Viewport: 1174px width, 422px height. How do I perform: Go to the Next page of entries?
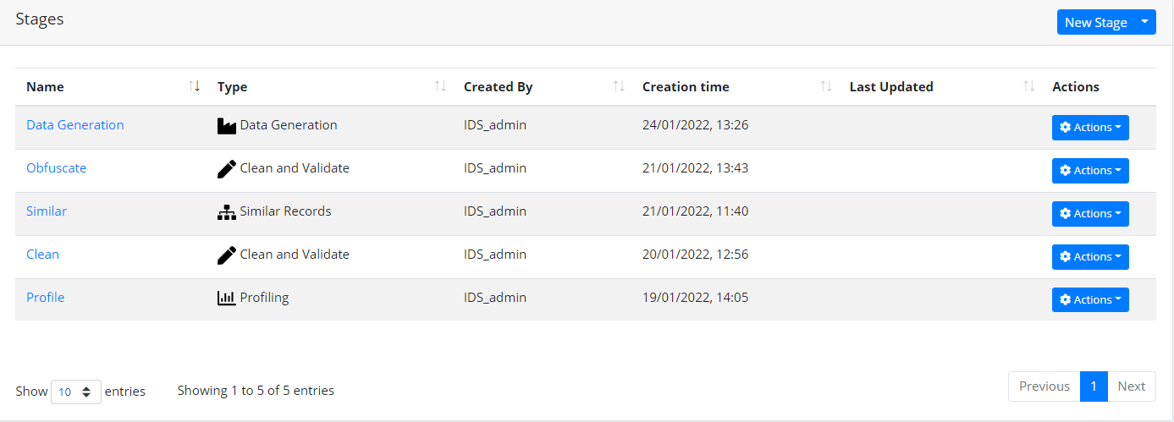pos(1132,386)
